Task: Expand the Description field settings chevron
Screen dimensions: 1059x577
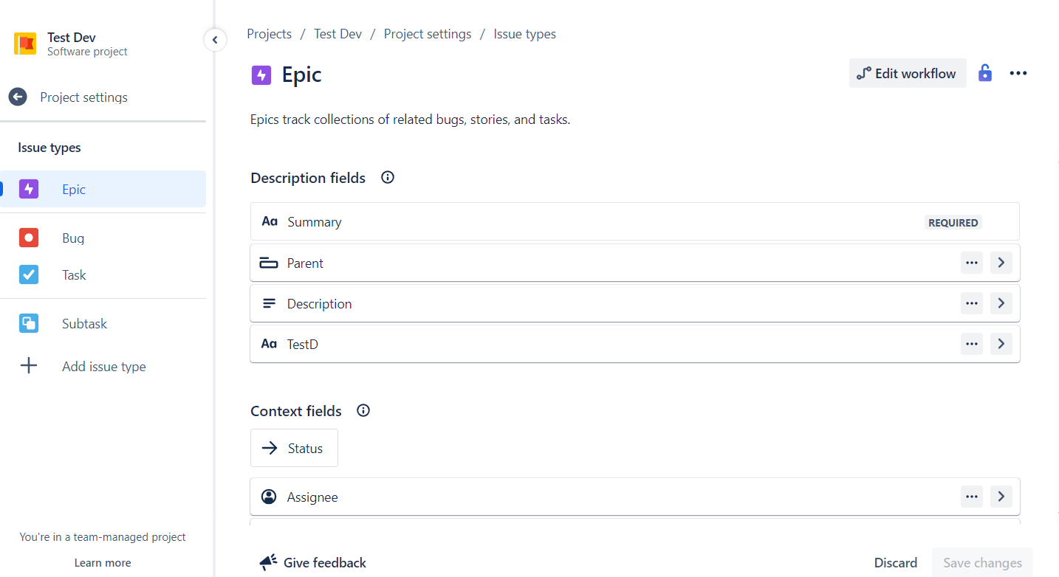Action: click(x=1001, y=303)
